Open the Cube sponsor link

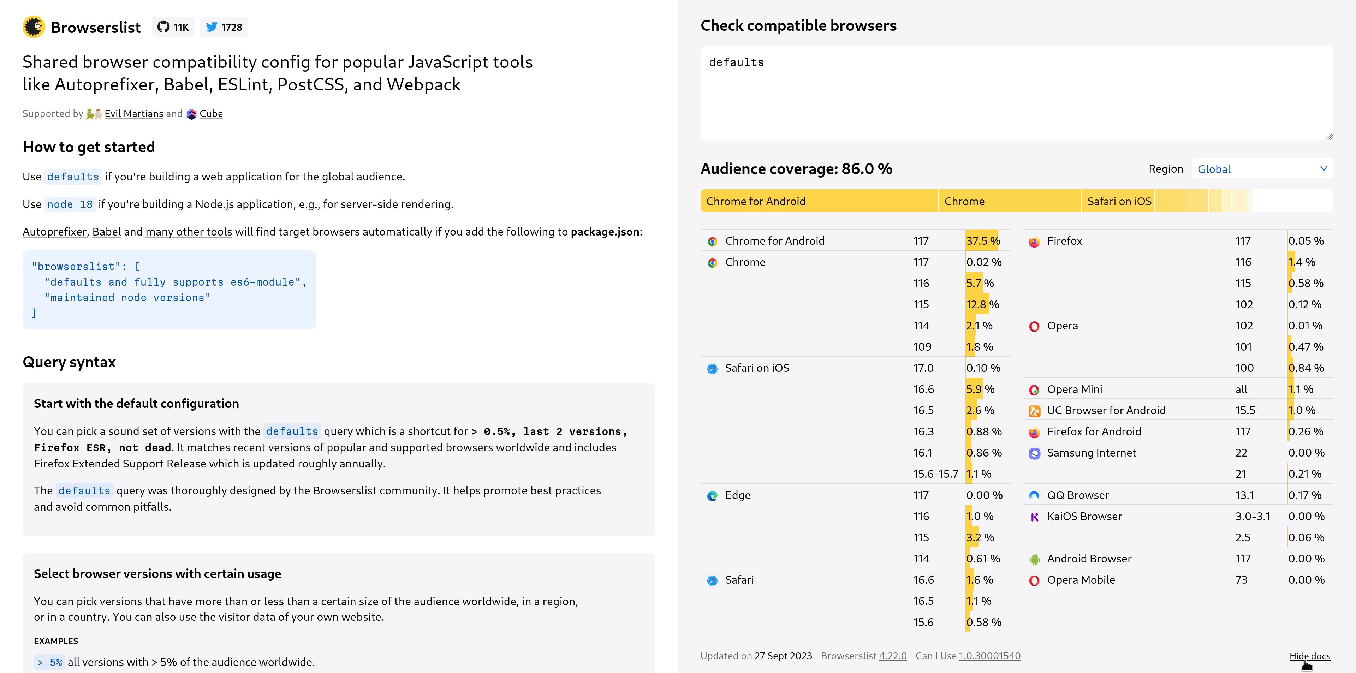click(x=210, y=114)
